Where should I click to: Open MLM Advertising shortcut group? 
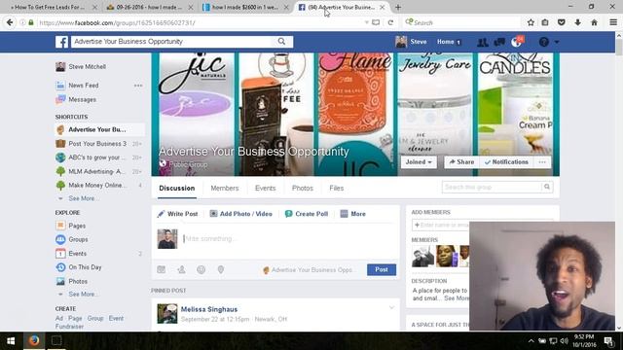[x=96, y=171]
